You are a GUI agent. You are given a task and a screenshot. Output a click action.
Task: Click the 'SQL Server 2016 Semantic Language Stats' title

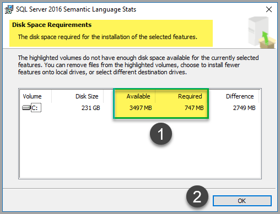[76, 9]
